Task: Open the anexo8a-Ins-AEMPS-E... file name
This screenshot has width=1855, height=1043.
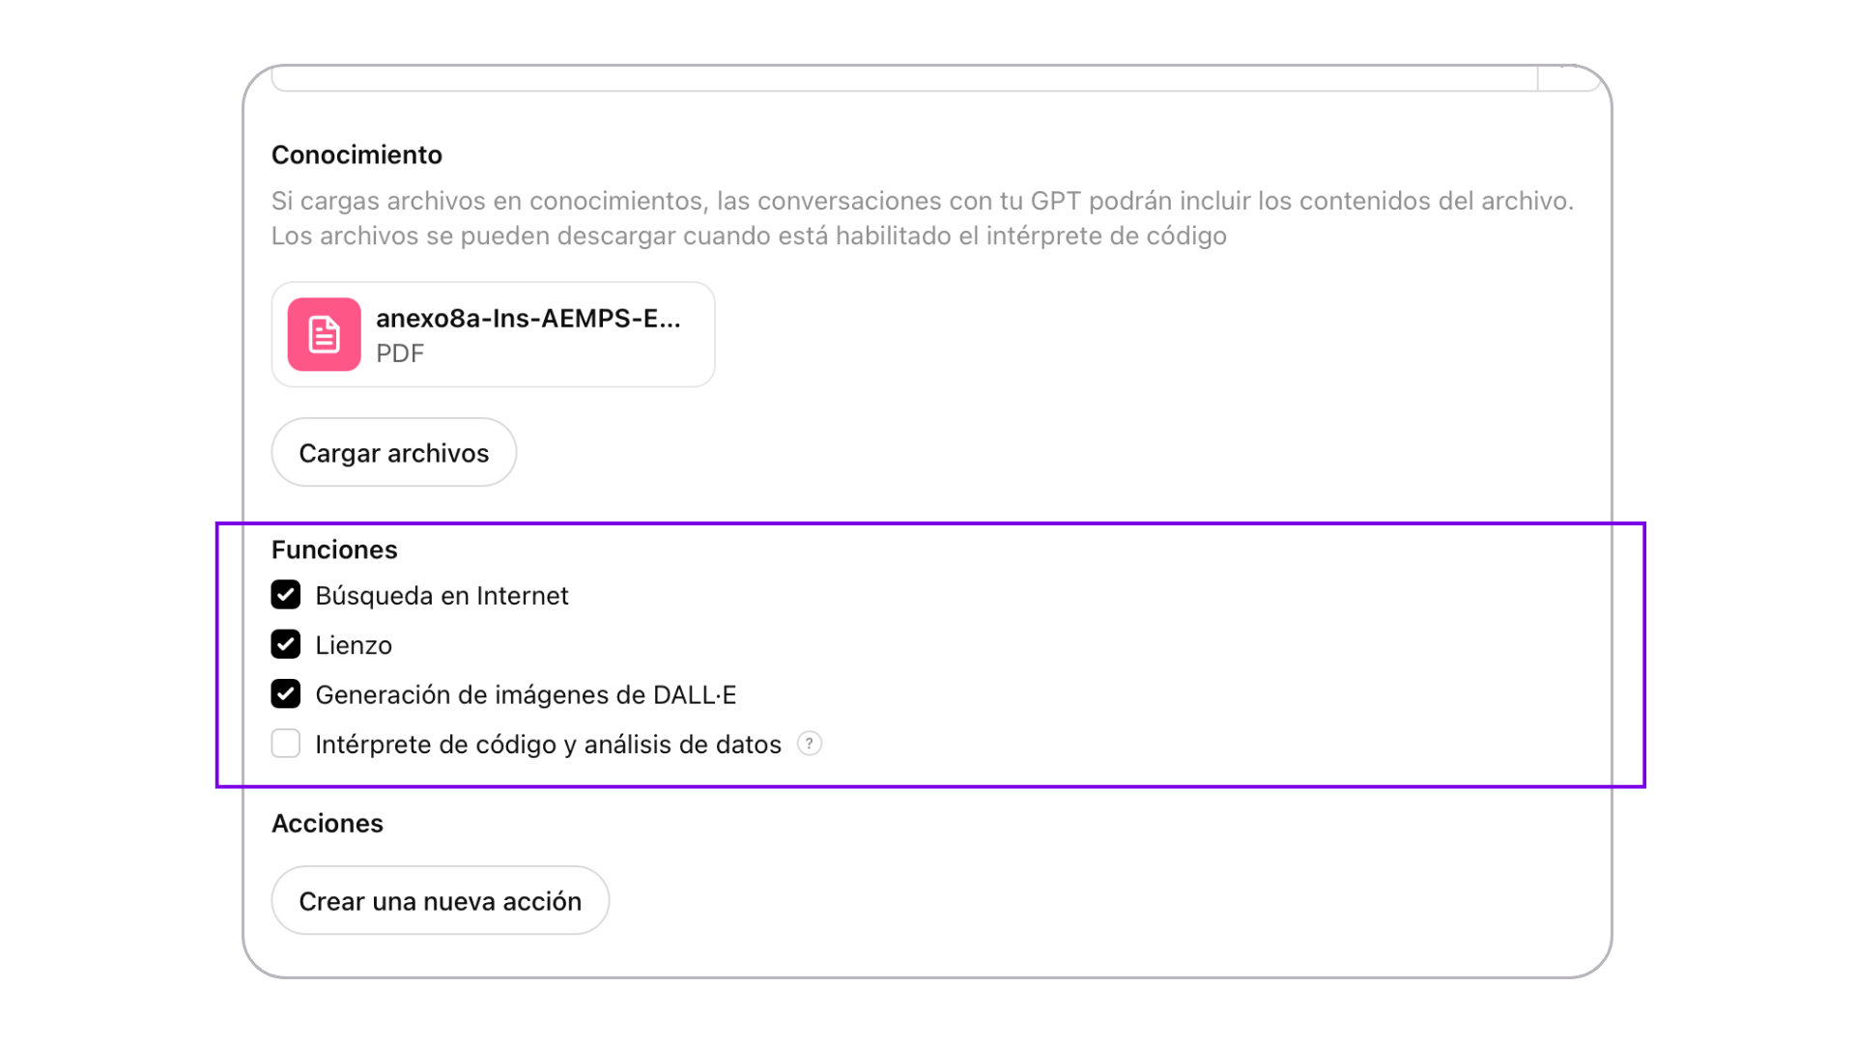Action: [528, 318]
